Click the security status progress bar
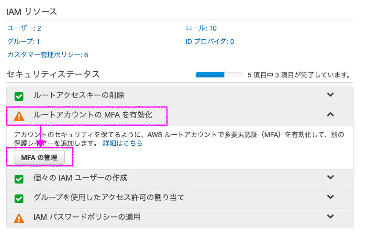 pyautogui.click(x=220, y=75)
